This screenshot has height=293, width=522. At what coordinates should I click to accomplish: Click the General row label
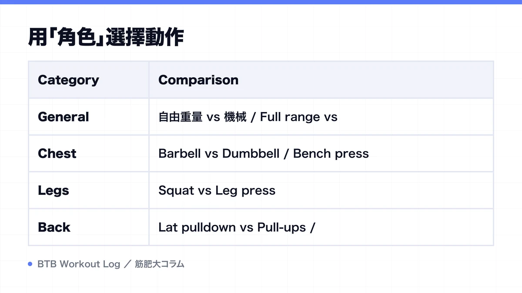tap(64, 117)
